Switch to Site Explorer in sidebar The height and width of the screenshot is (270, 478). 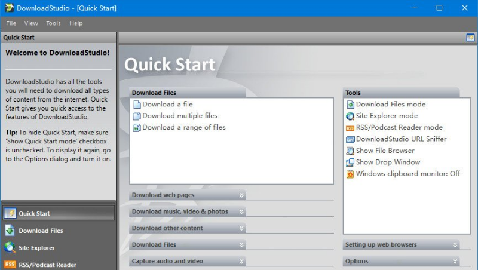tap(59, 248)
